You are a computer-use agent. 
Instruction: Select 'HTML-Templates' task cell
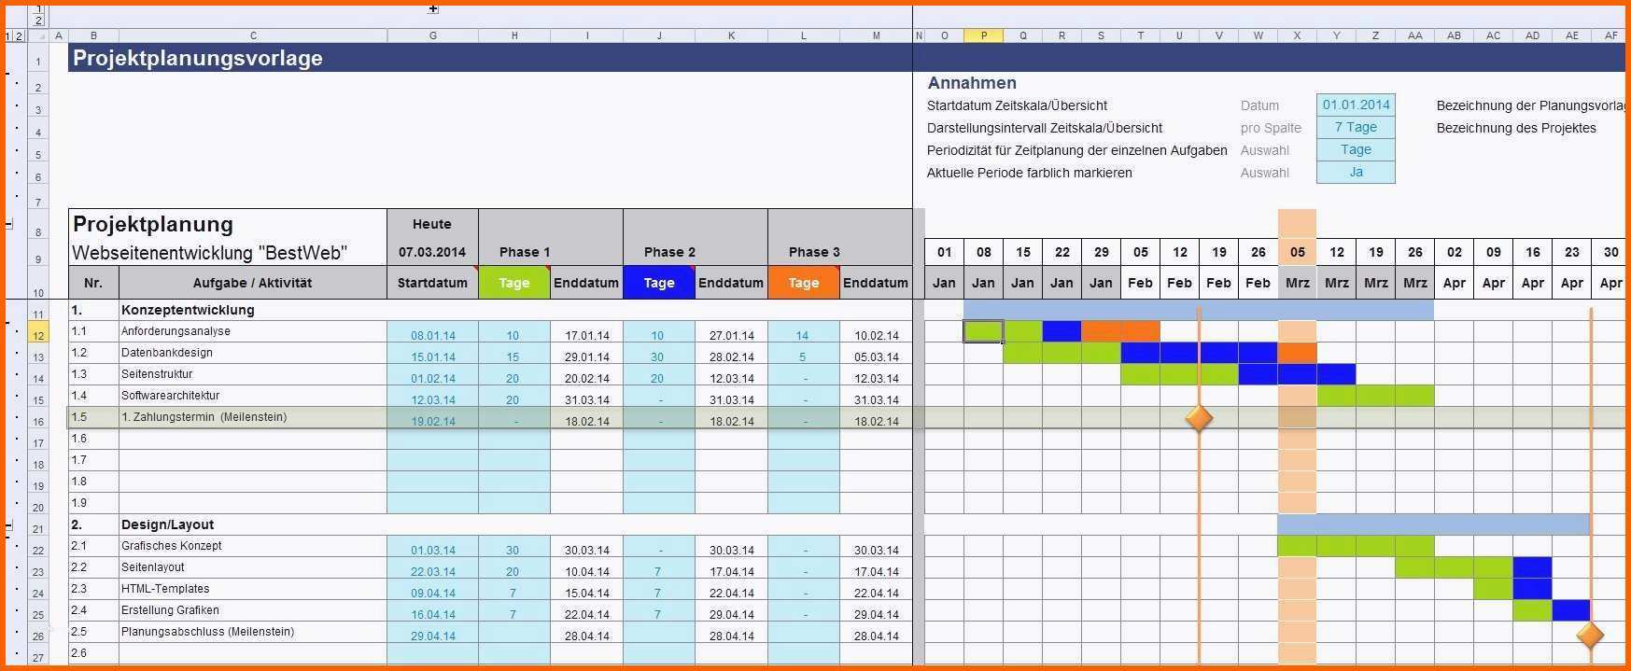253,589
